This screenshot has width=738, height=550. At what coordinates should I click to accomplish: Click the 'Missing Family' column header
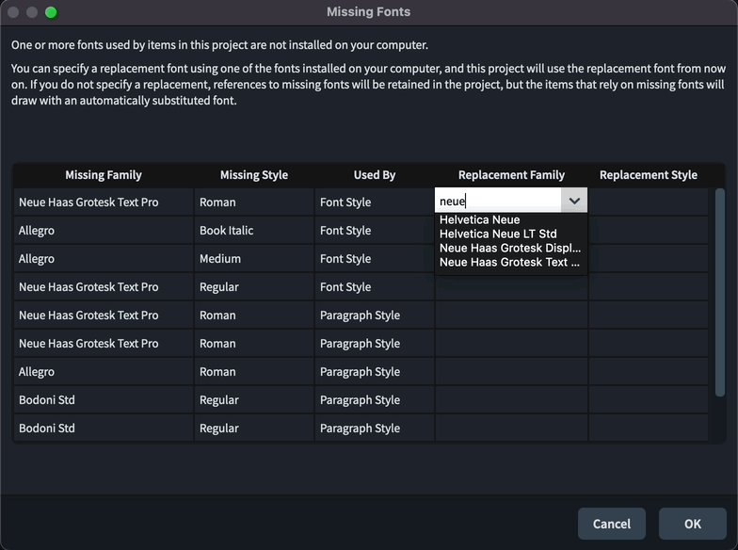[104, 175]
